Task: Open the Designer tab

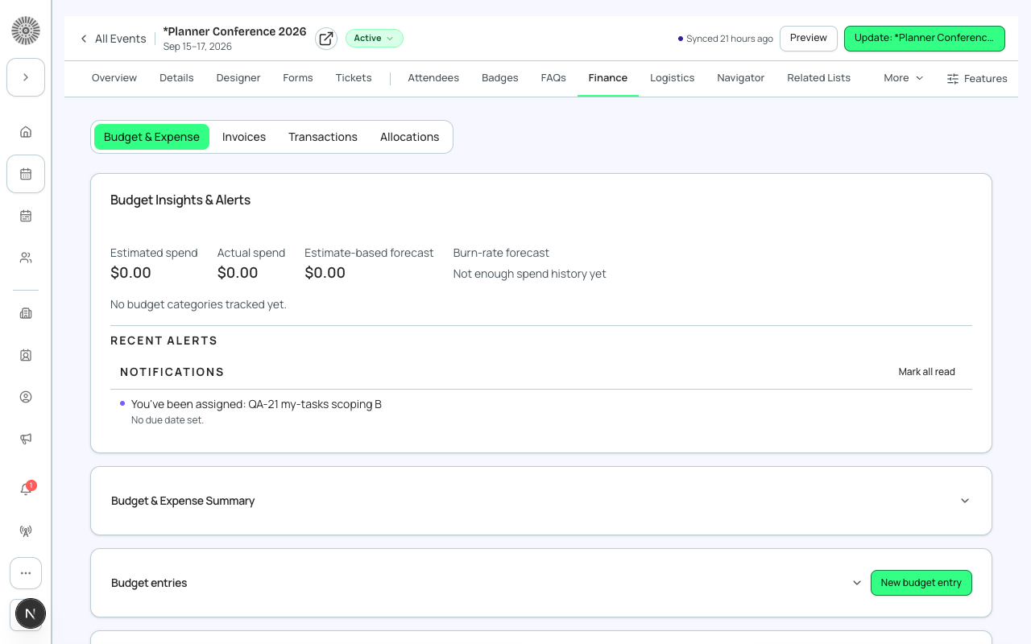Action: pyautogui.click(x=238, y=78)
